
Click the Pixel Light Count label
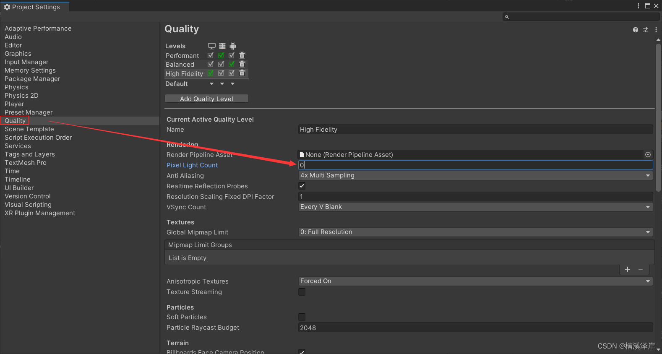(x=192, y=165)
